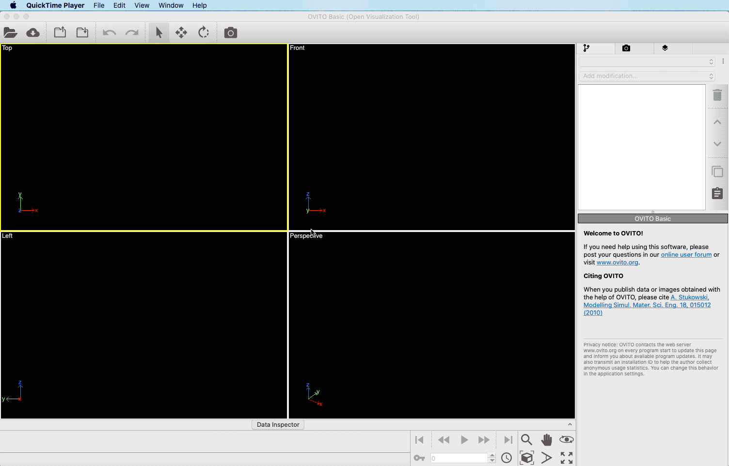
Task: Open the Animation settings clock icon
Action: click(x=507, y=458)
